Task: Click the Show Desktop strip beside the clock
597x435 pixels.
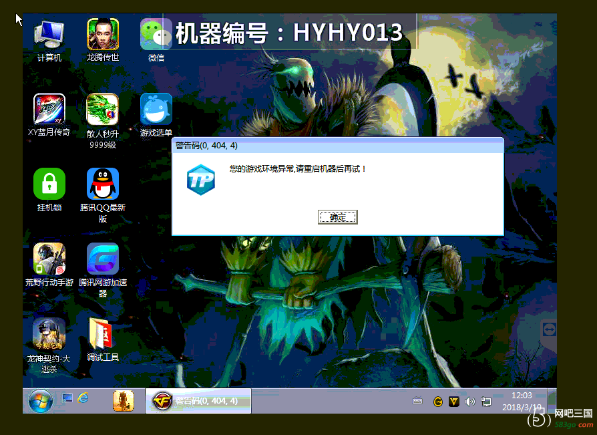Action: click(x=552, y=401)
